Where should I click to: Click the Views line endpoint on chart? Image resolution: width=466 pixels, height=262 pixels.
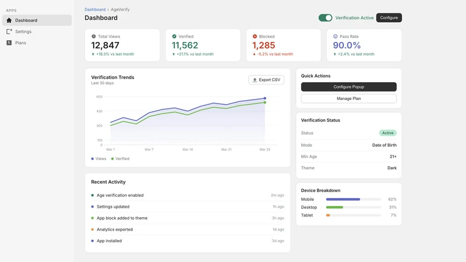click(265, 98)
